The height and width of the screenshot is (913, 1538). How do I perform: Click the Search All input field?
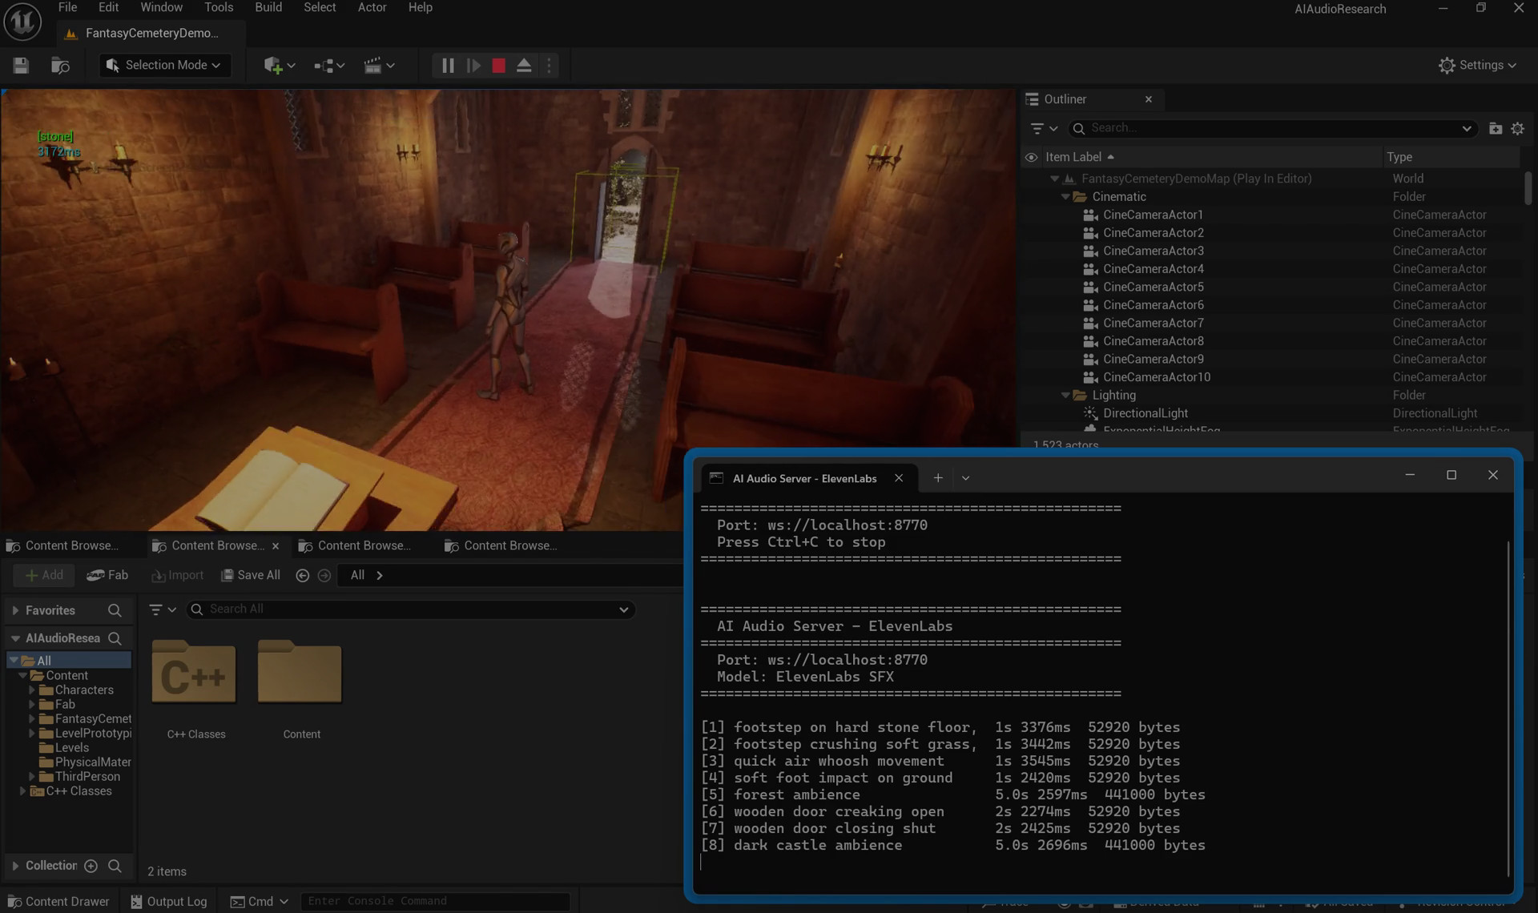(x=411, y=609)
